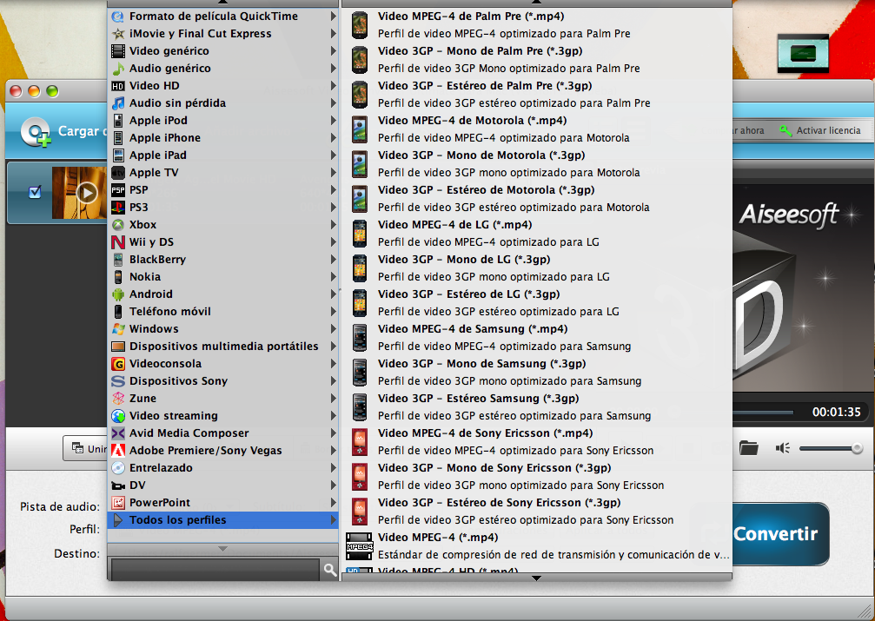Choose Video MPEG-4 de Samsung profile
This screenshot has height=621, width=875.
[x=536, y=338]
